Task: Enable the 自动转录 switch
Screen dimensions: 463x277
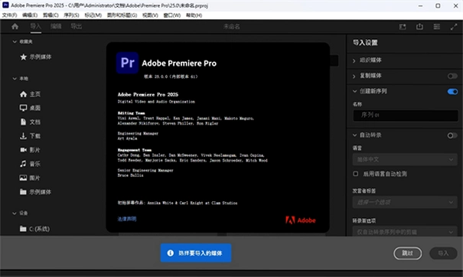Action: (x=452, y=135)
